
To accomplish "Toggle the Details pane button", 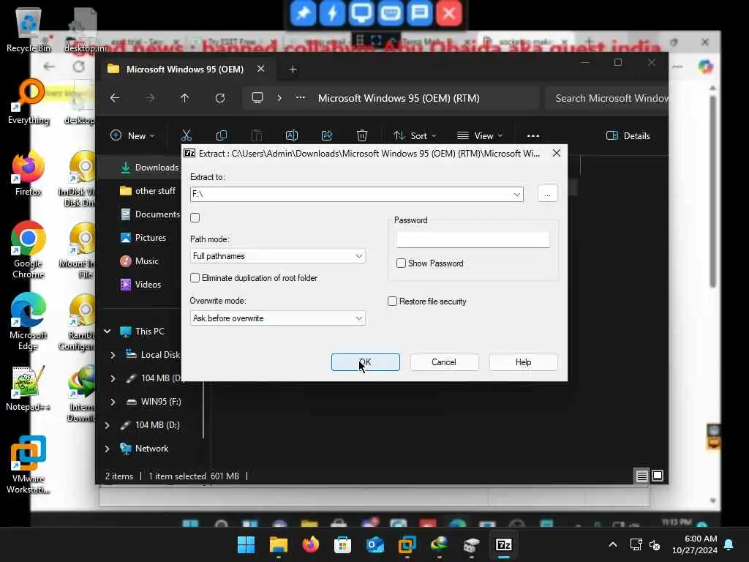I will pyautogui.click(x=628, y=135).
